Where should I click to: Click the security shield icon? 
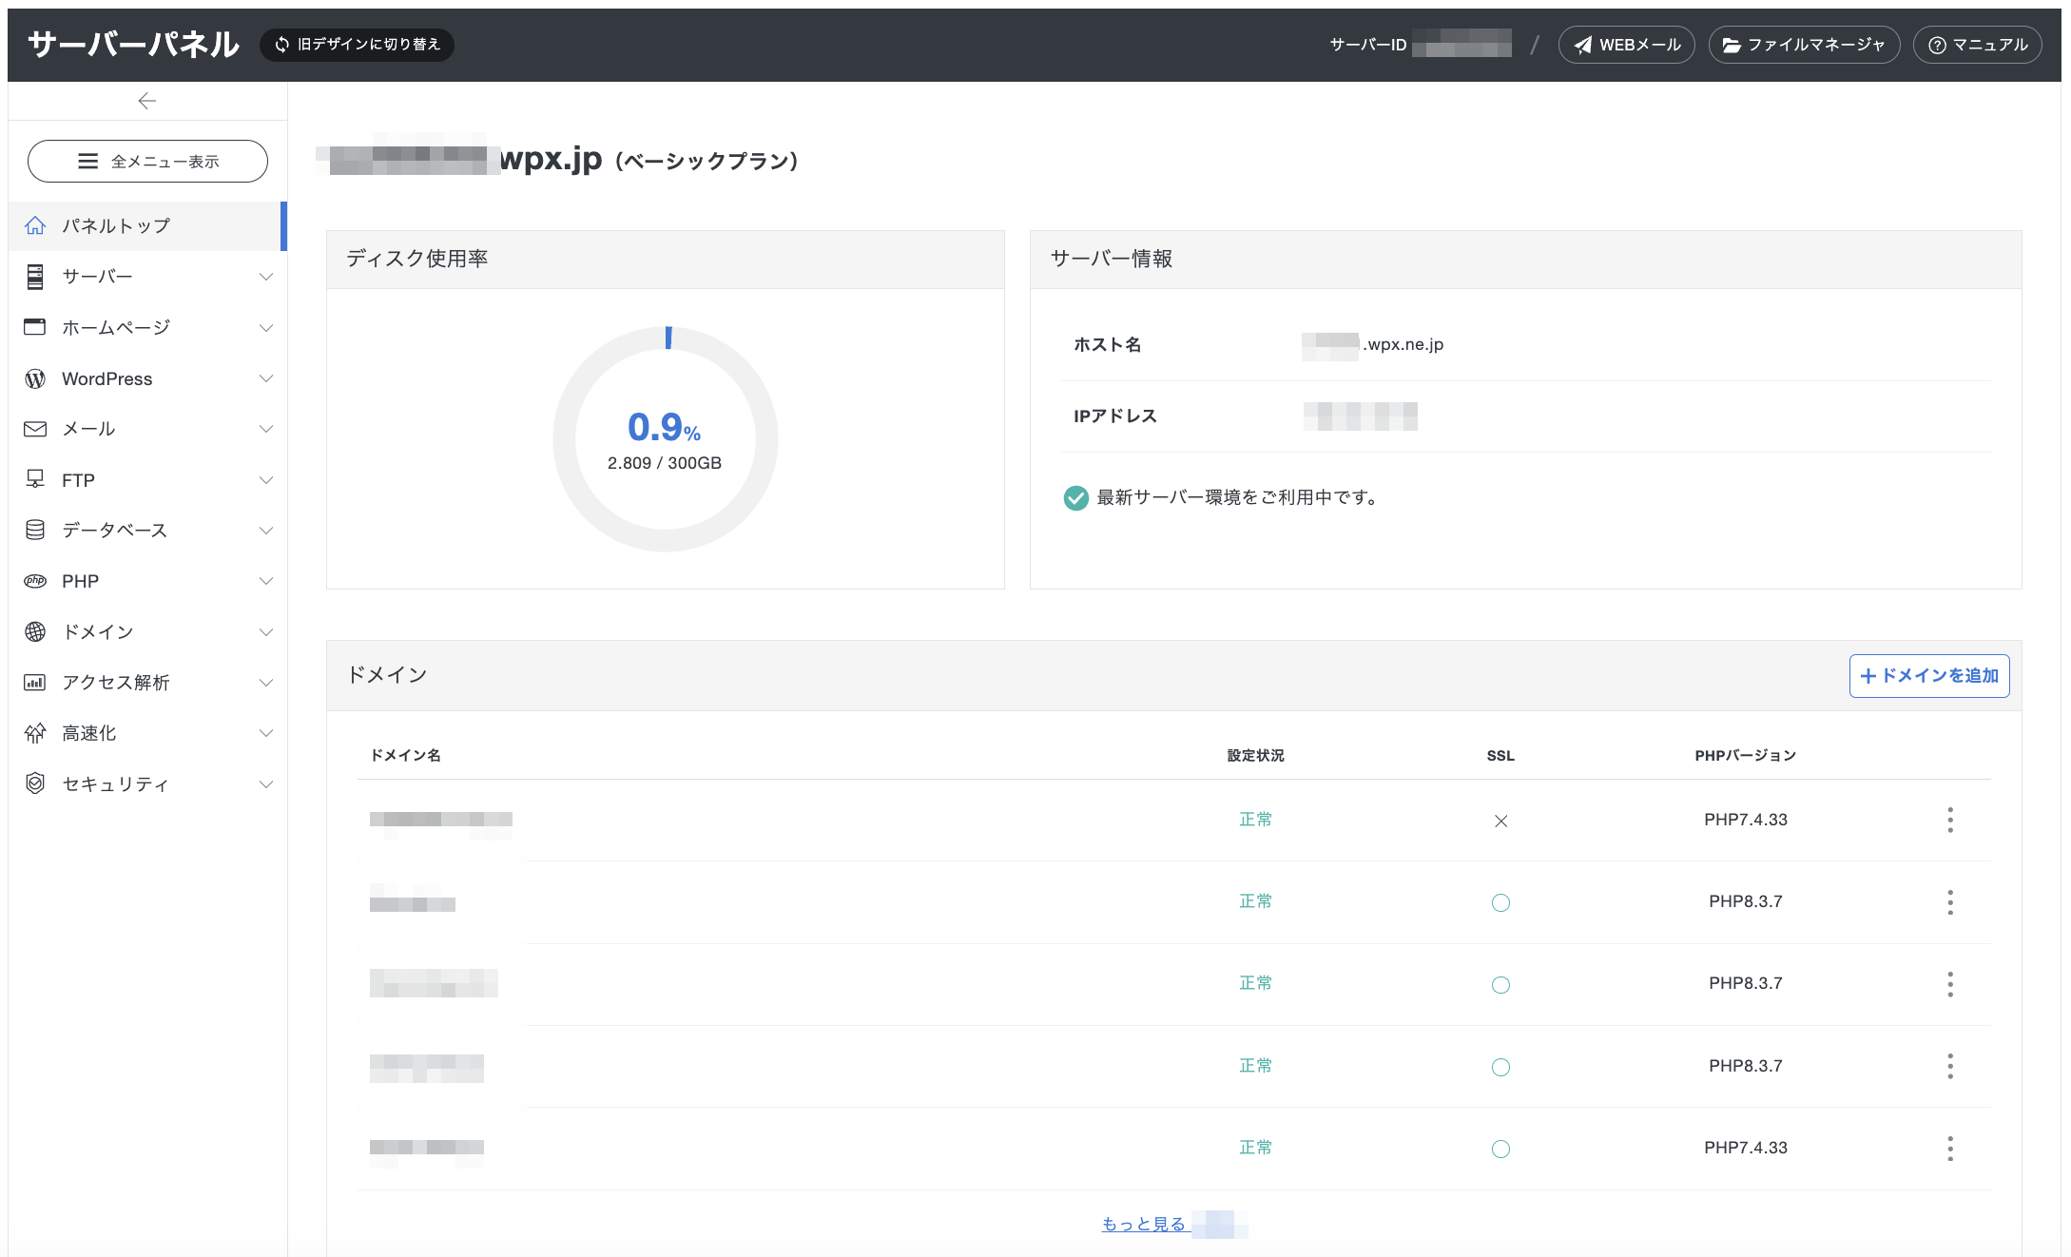coord(35,783)
